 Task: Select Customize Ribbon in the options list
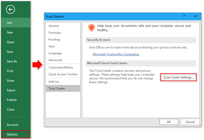[61, 67]
